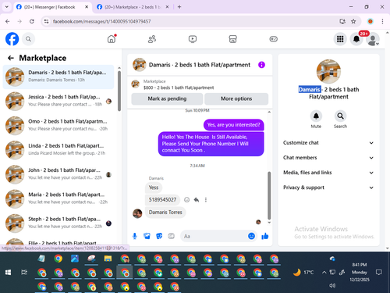Click Mark as pending button
This screenshot has height=293, width=390.
167,98
